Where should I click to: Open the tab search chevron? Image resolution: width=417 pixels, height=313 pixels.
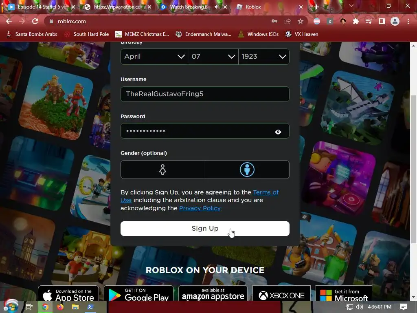click(x=351, y=6)
